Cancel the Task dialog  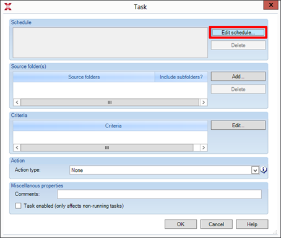coord(216,224)
